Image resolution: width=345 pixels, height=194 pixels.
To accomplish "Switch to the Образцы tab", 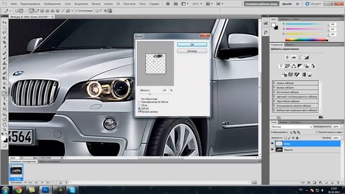I will click(x=284, y=19).
